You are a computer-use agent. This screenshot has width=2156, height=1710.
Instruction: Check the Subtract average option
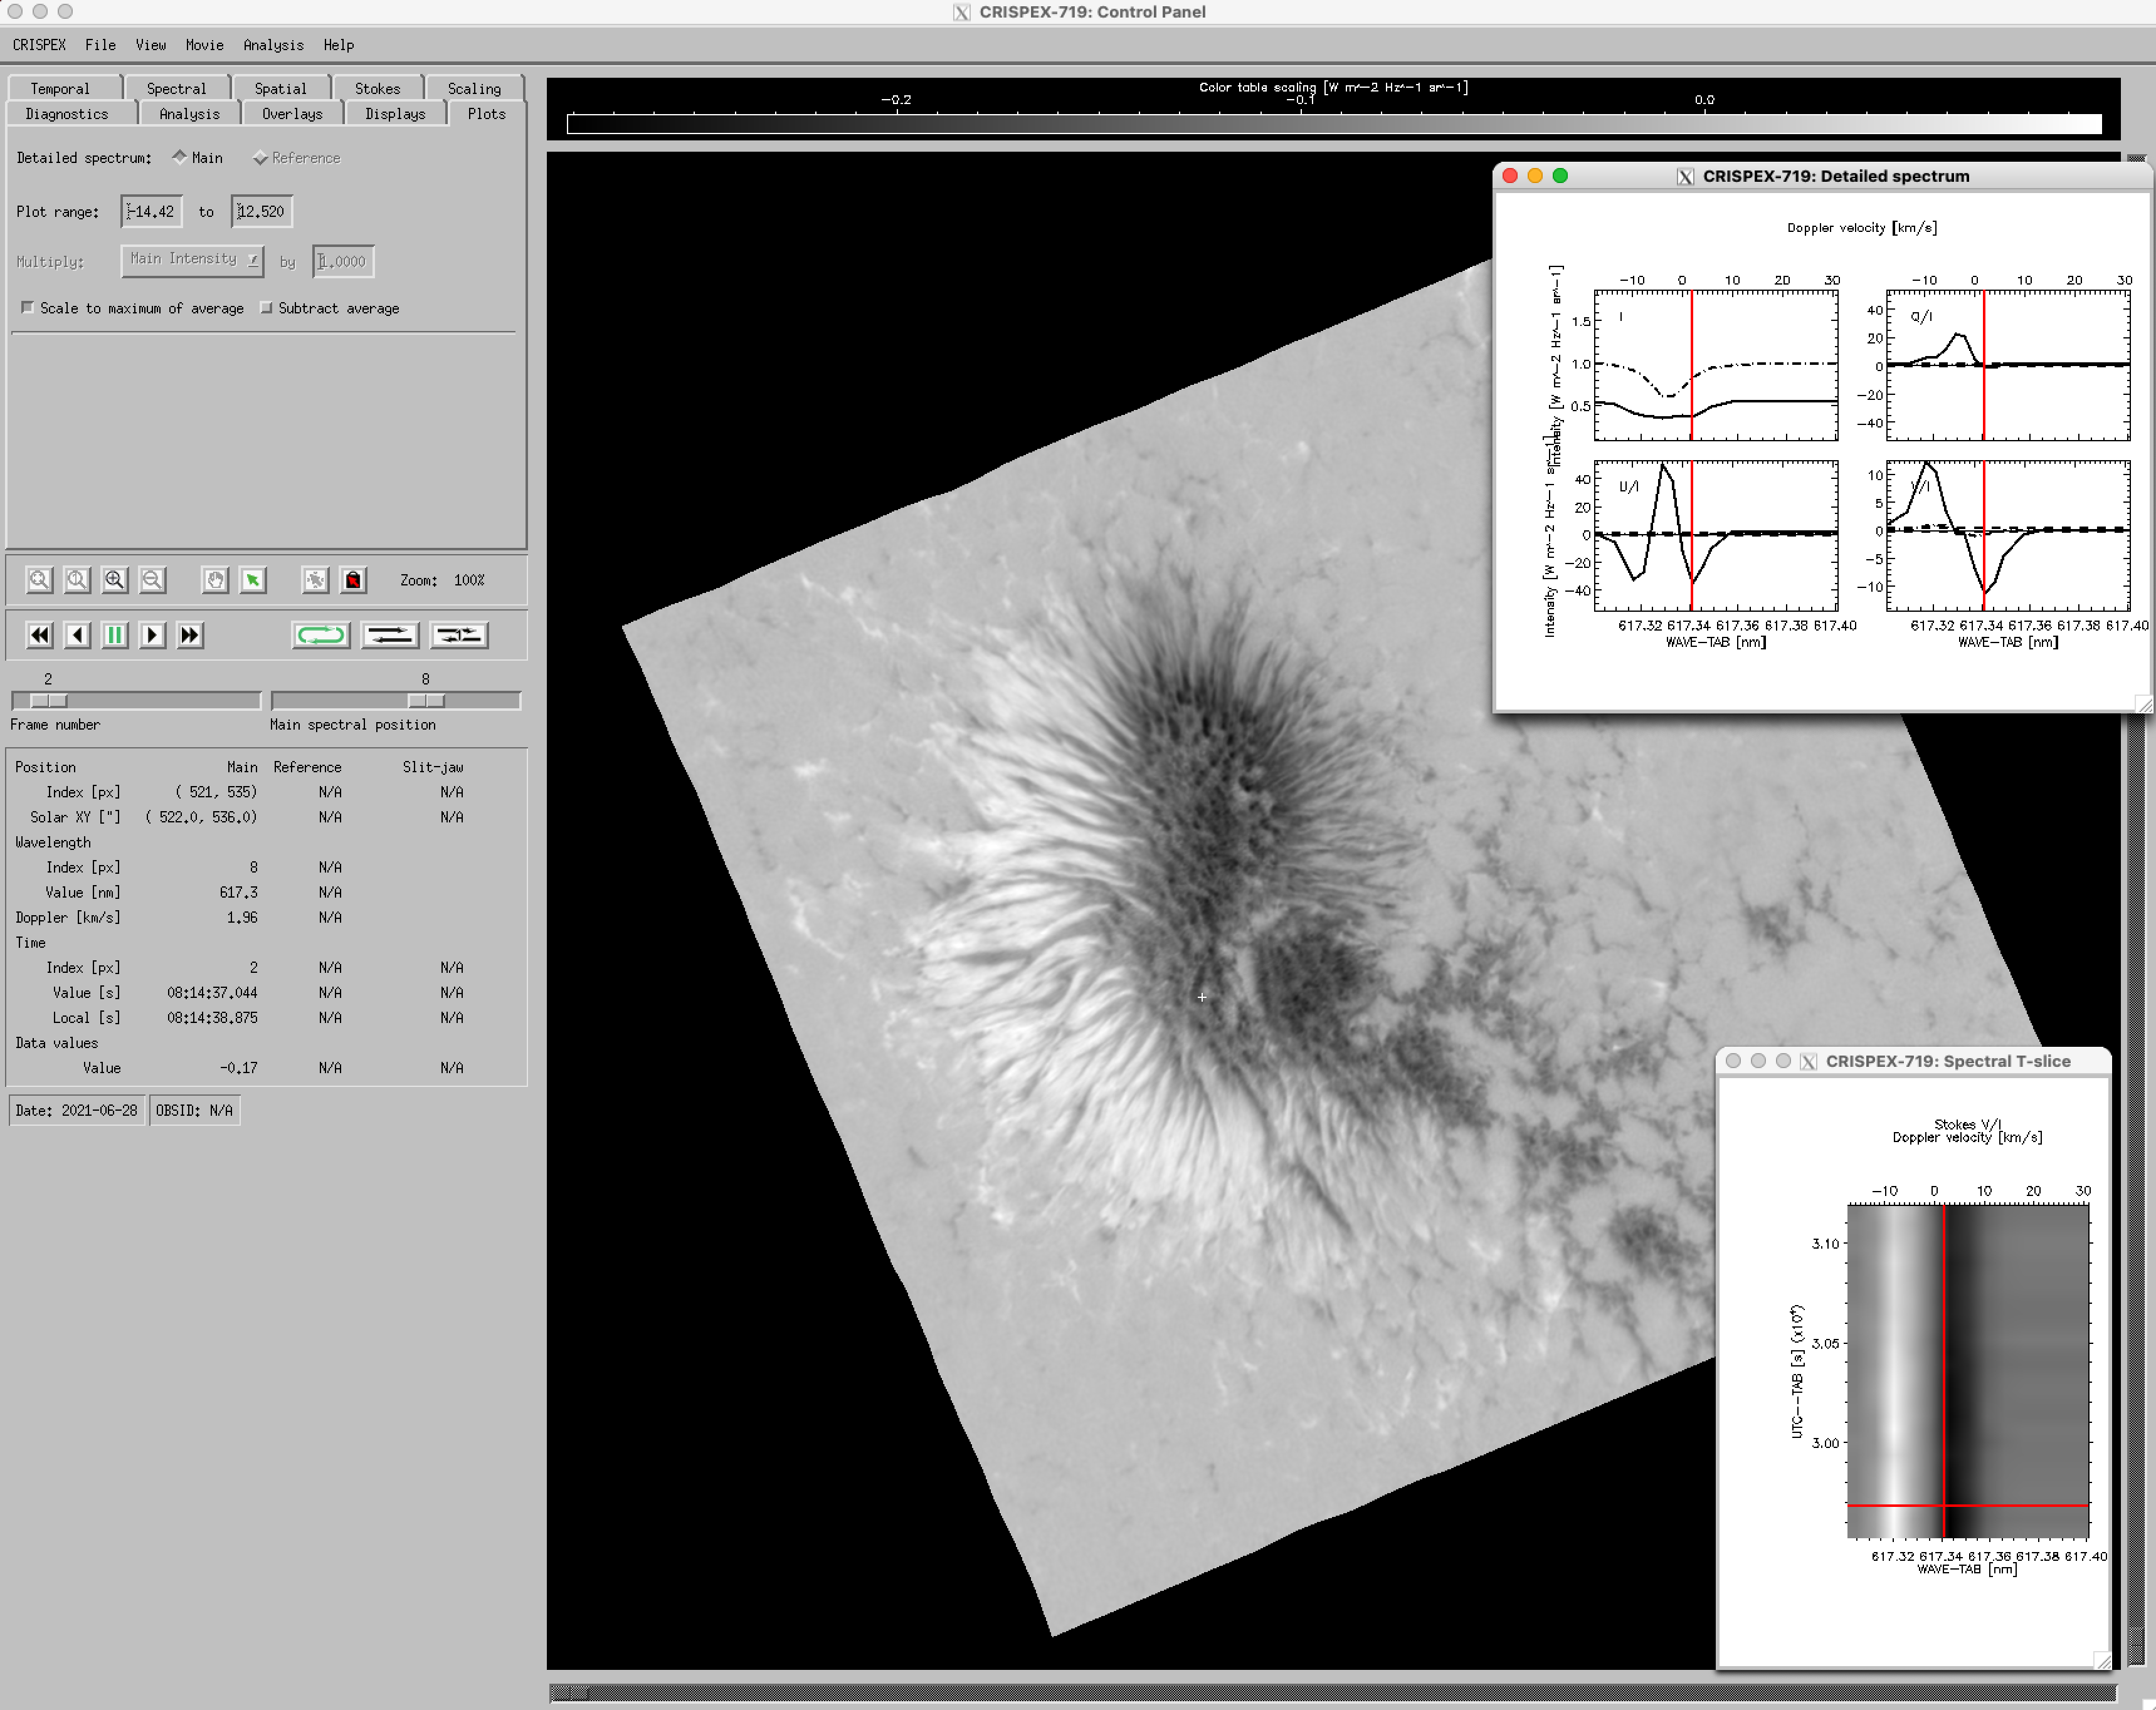tap(266, 308)
